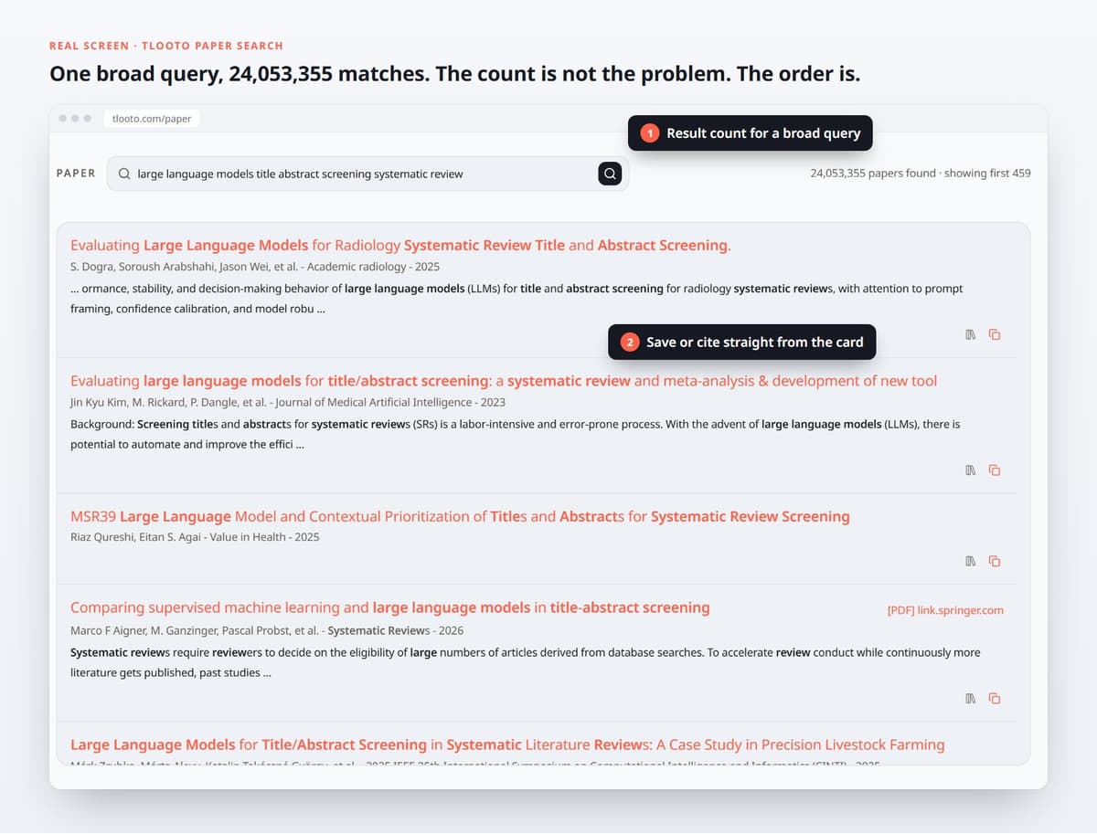This screenshot has width=1097, height=834.
Task: Click author line 'S. Dogra, Soroush Arabshahi, Jason Wei'
Action: [255, 267]
